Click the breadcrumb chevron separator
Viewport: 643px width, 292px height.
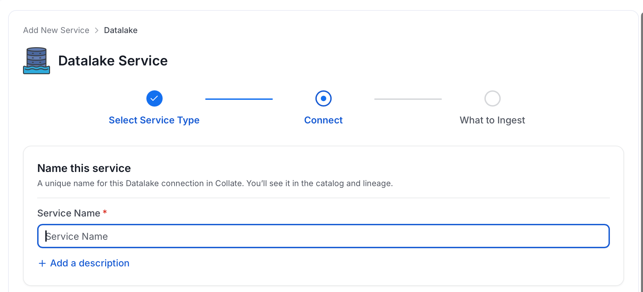pyautogui.click(x=97, y=30)
